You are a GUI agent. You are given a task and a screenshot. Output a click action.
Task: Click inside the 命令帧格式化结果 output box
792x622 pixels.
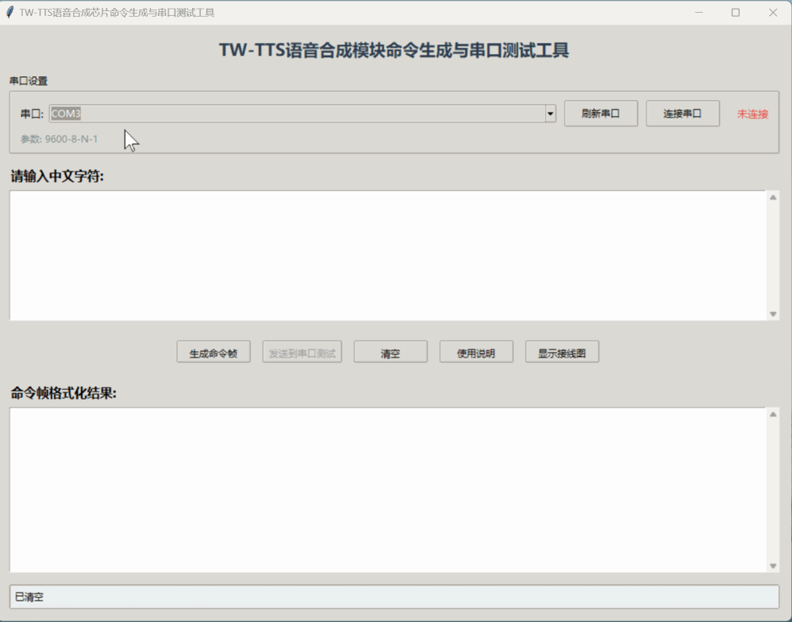pos(387,489)
